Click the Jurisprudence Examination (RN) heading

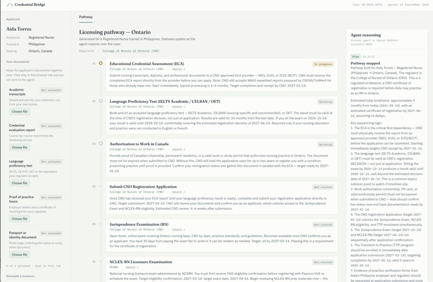coord(139,224)
